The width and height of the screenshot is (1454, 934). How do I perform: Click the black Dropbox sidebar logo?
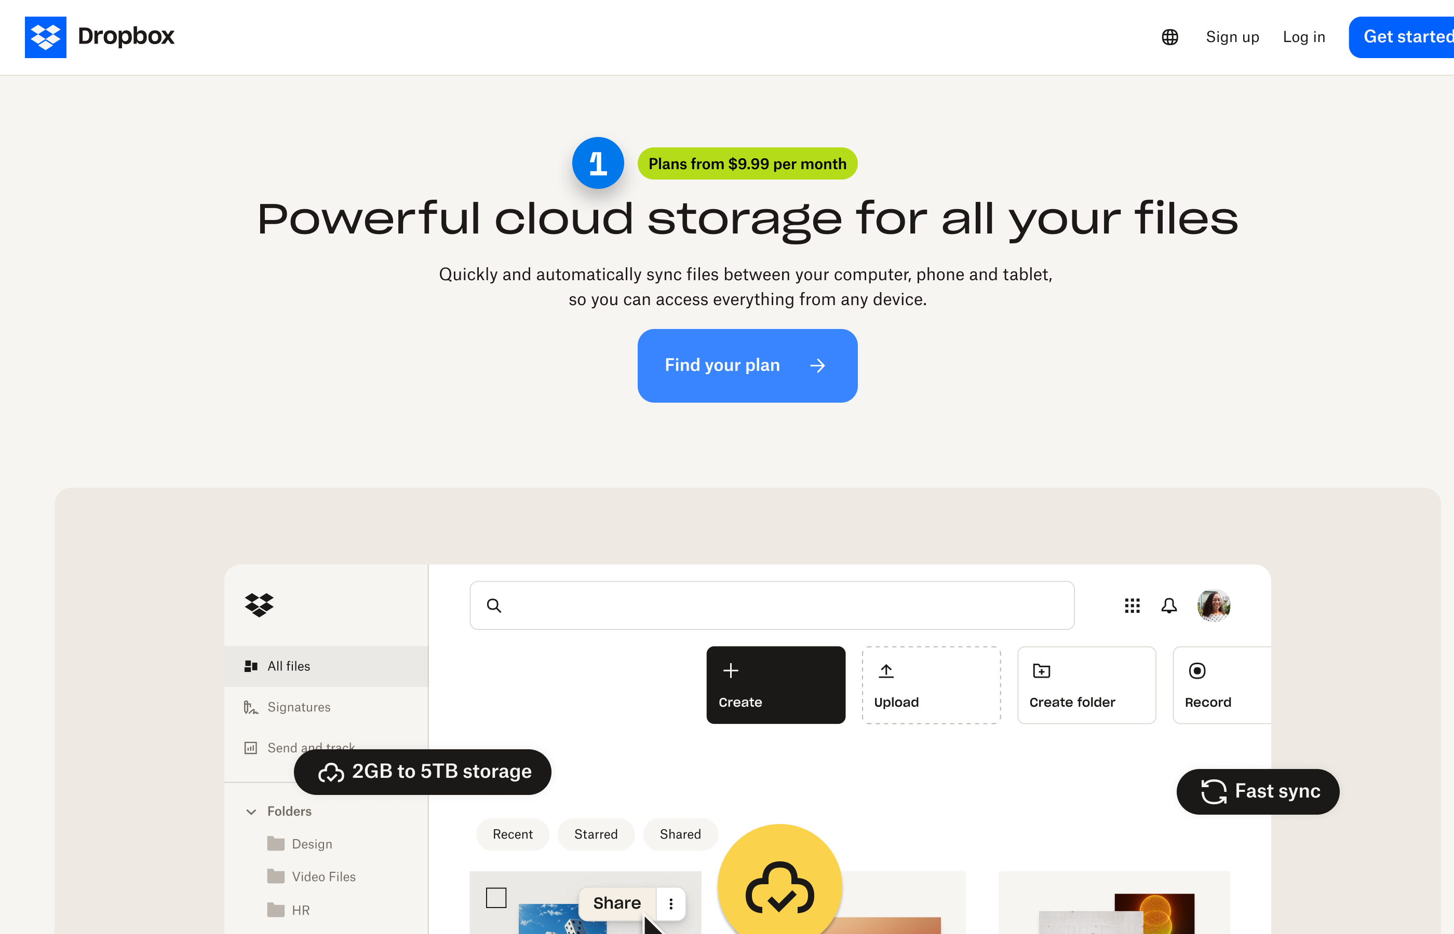pos(259,605)
